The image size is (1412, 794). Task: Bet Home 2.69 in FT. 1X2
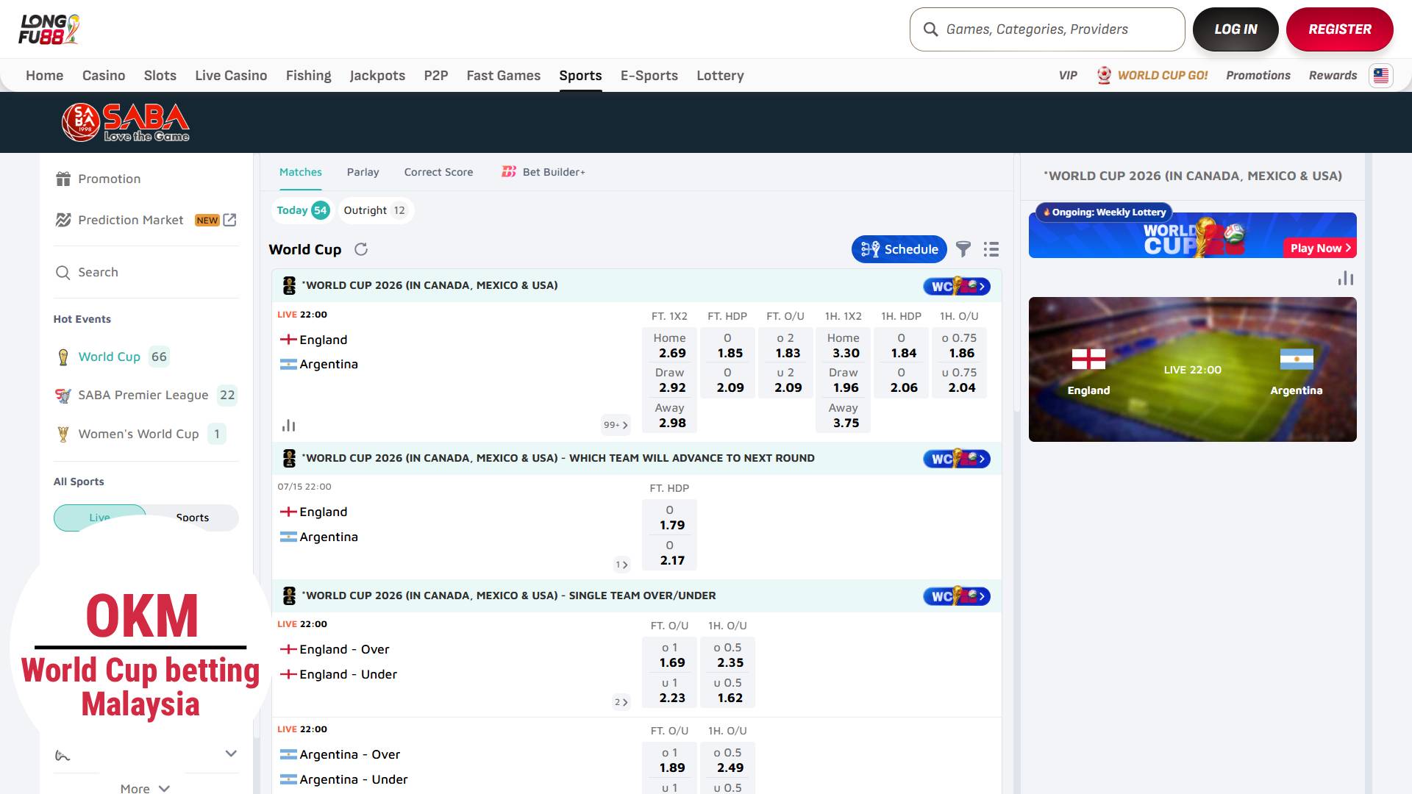670,346
